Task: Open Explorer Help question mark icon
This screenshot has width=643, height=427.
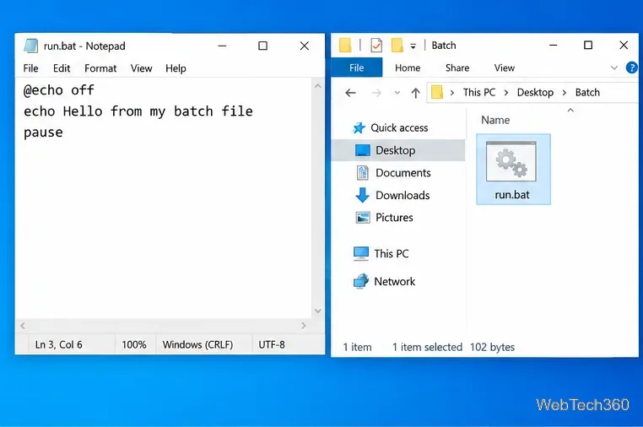Action: coord(631,68)
